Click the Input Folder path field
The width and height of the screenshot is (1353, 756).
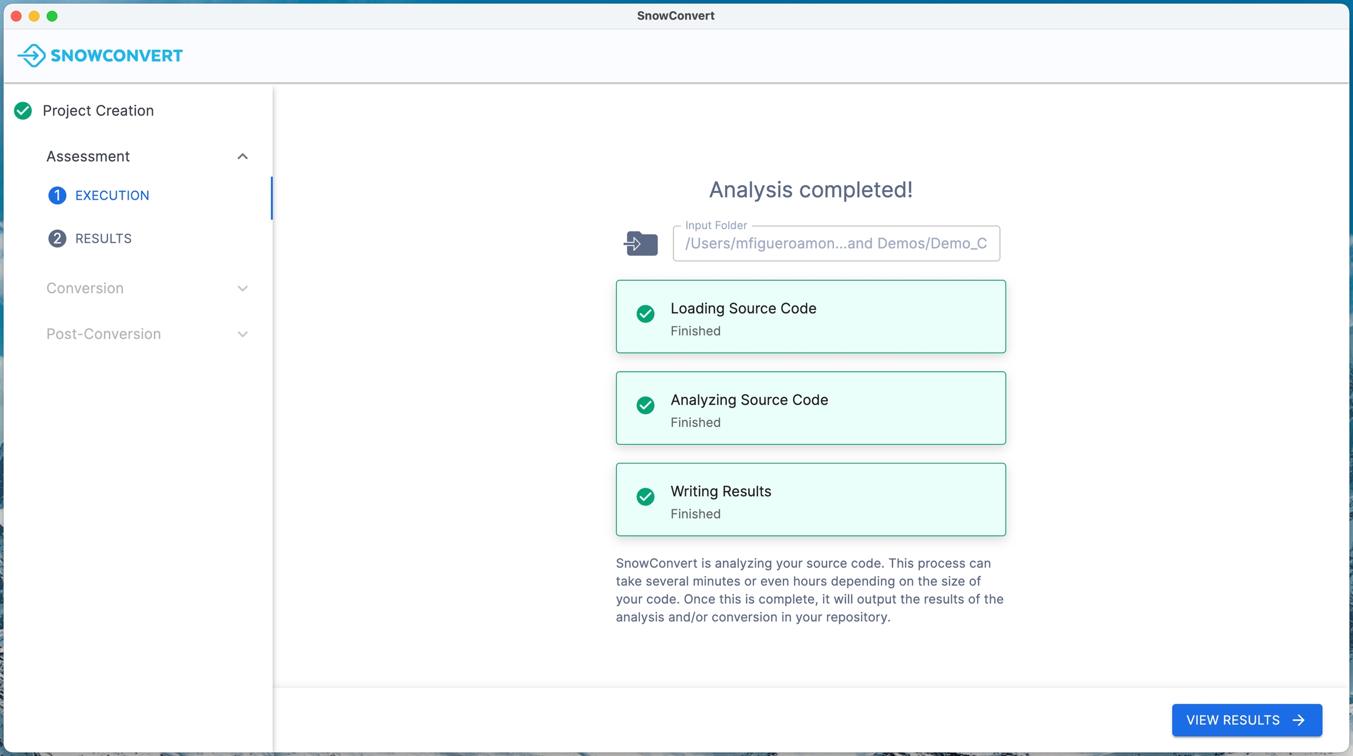[x=836, y=244]
